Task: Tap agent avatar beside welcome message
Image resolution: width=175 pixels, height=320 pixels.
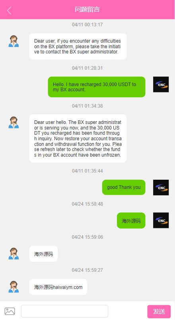Action: 14,41
